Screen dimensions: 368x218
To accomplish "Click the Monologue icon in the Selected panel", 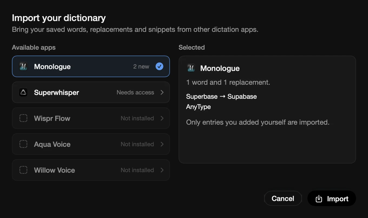I will [191, 68].
